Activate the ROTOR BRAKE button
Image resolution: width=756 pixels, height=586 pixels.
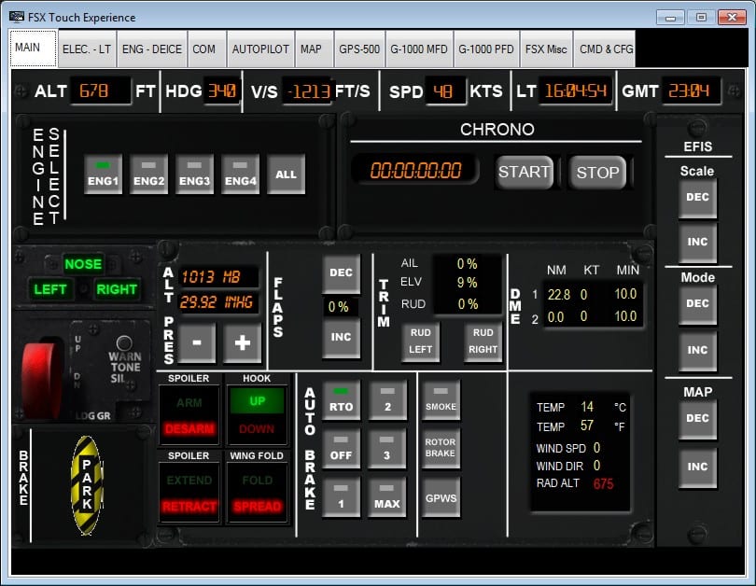pyautogui.click(x=440, y=448)
